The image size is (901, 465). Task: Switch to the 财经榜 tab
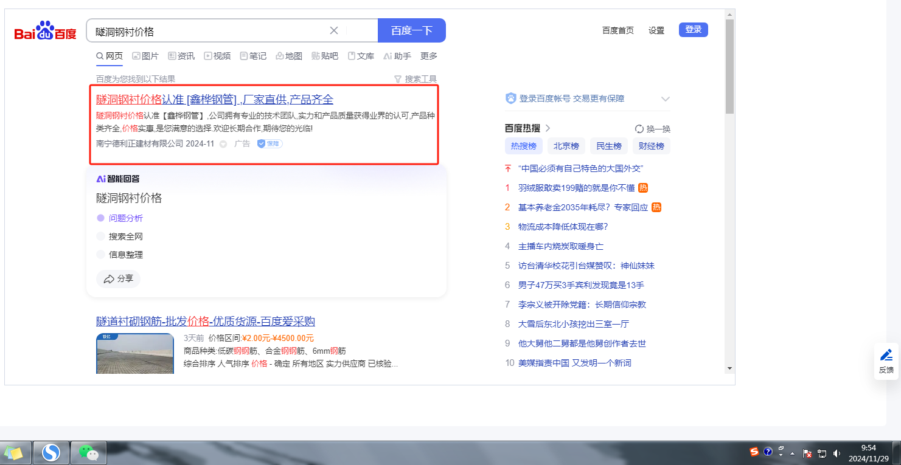[652, 146]
